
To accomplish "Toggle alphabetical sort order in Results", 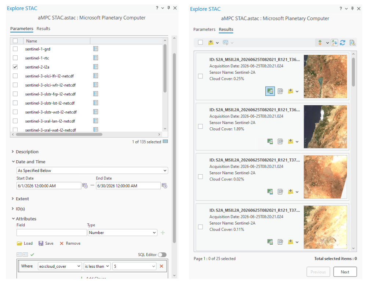I will coord(334,43).
